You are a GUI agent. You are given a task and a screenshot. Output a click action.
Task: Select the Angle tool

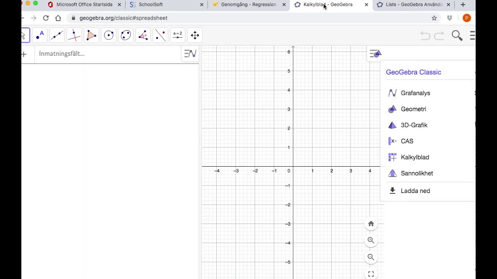tap(143, 35)
